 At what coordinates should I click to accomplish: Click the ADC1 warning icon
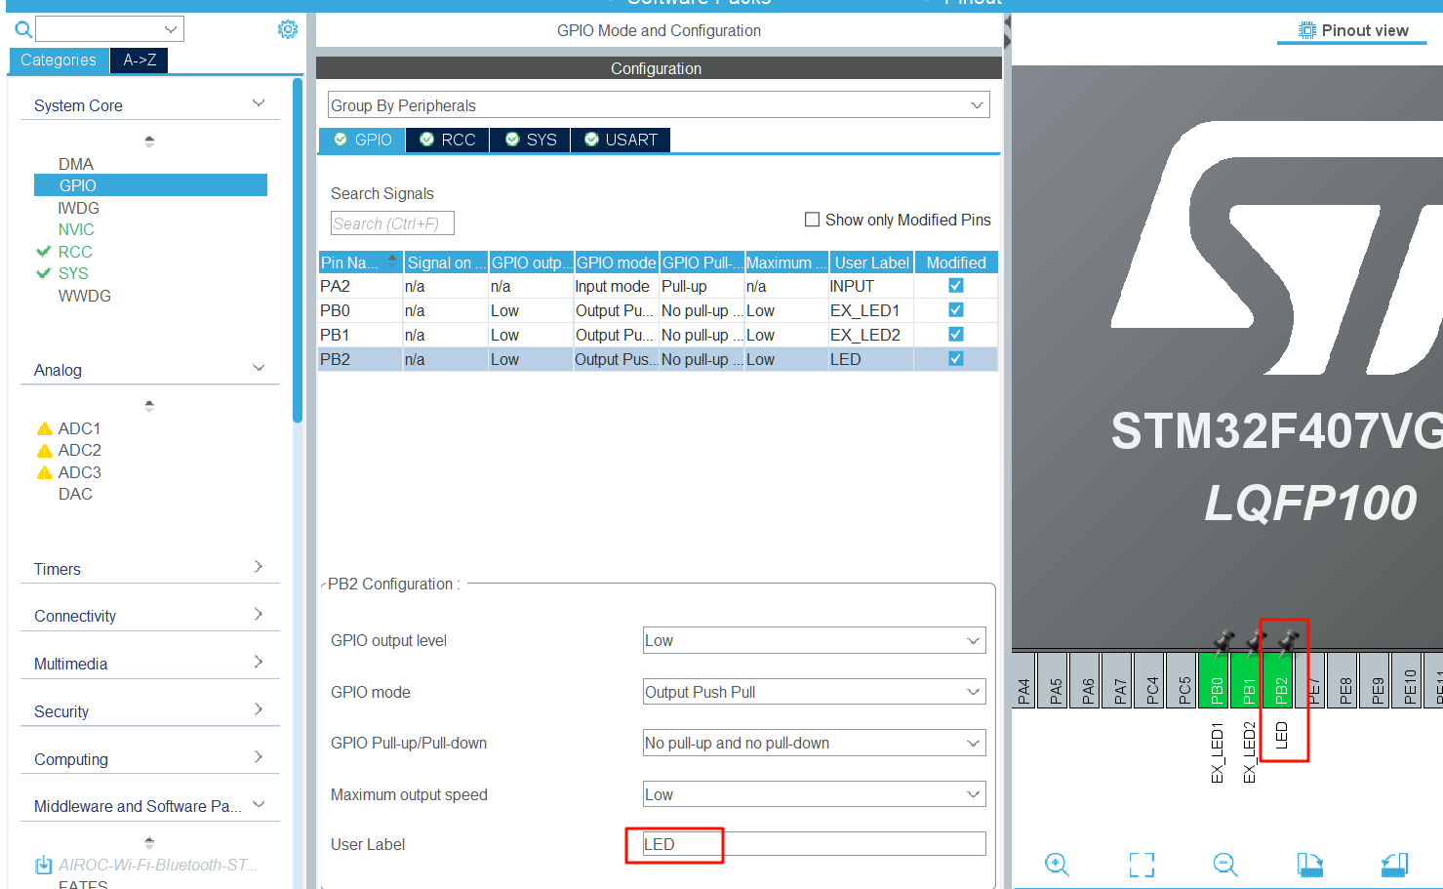pyautogui.click(x=44, y=428)
